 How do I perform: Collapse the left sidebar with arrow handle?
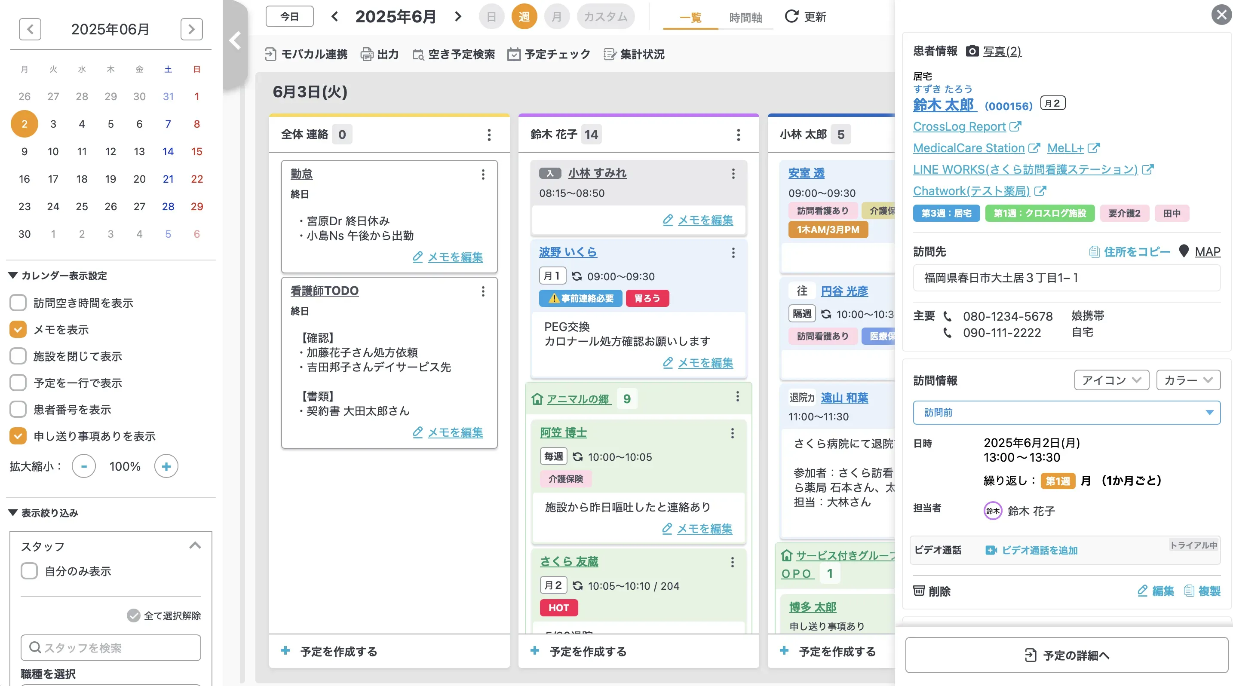coord(235,41)
